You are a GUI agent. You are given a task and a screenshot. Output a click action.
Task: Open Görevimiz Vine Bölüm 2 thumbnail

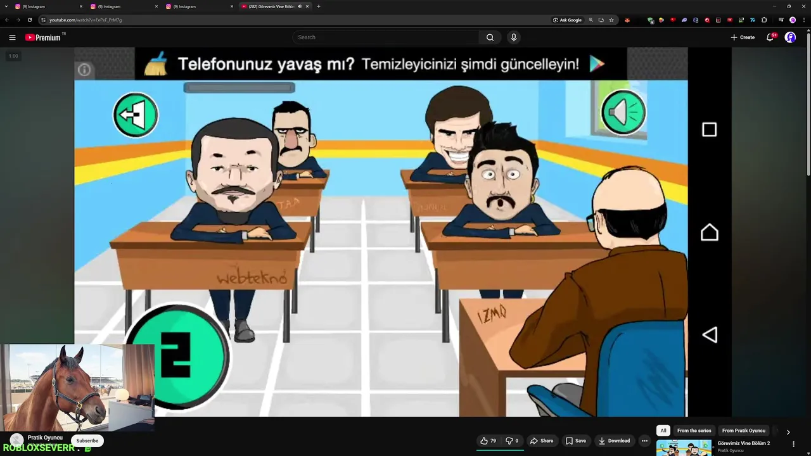[x=684, y=448]
